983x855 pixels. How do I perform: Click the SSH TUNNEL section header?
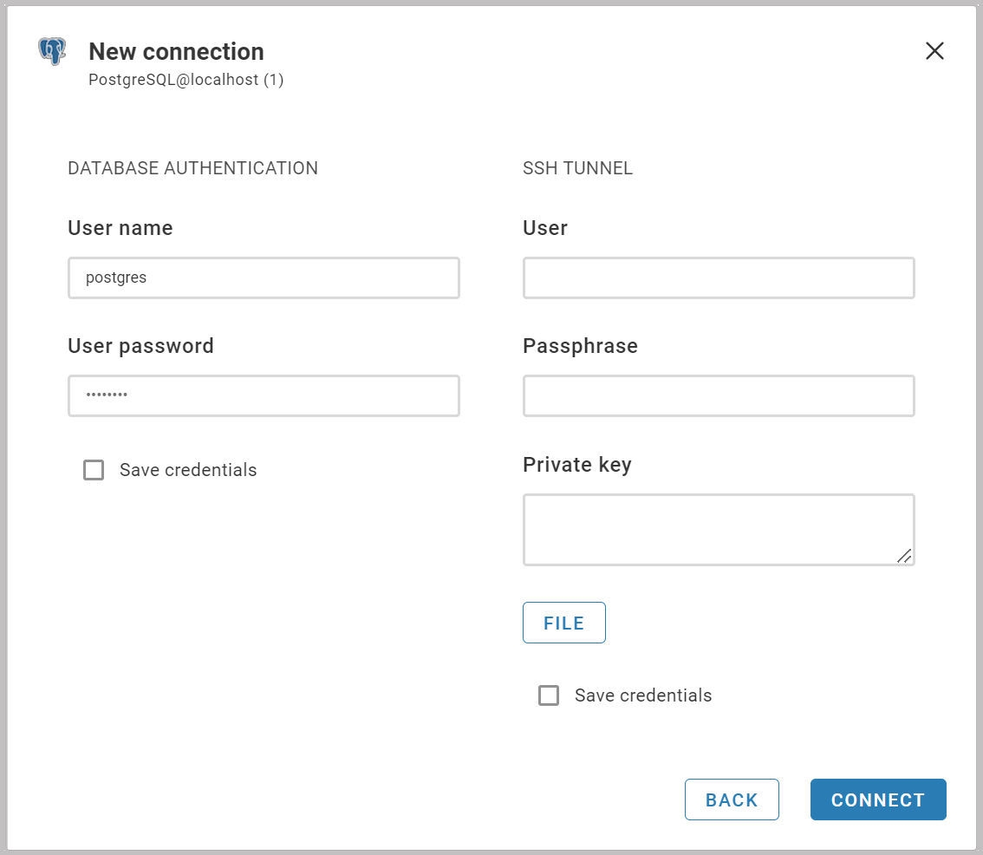(577, 168)
